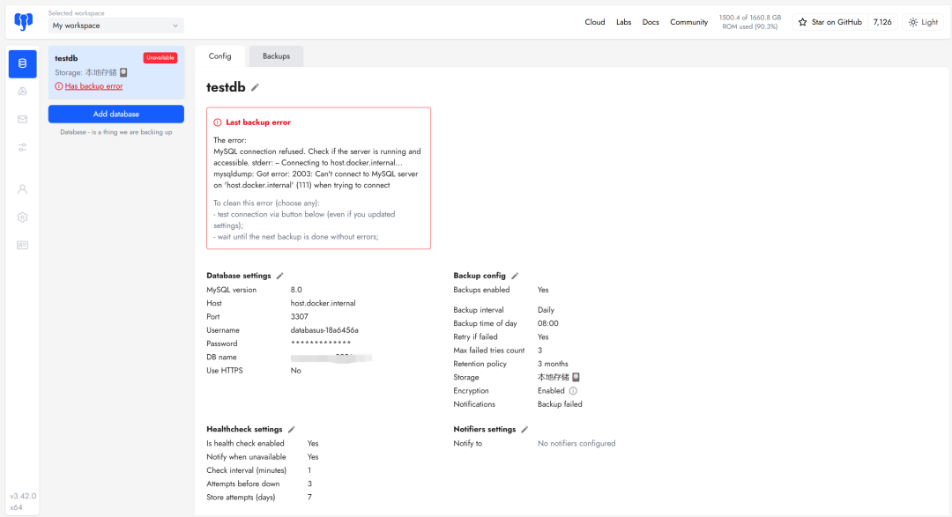Click the Retention policy 3 months value

(553, 364)
